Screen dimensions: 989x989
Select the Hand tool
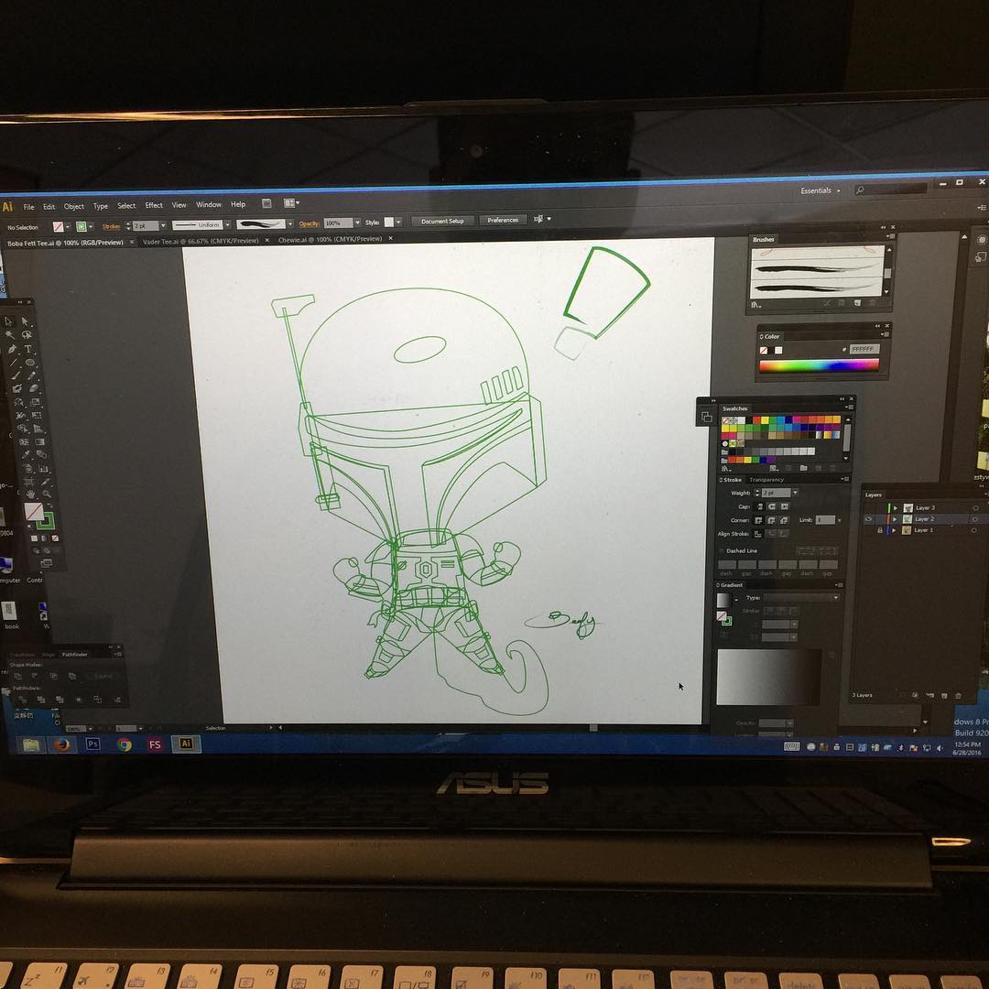(30, 494)
